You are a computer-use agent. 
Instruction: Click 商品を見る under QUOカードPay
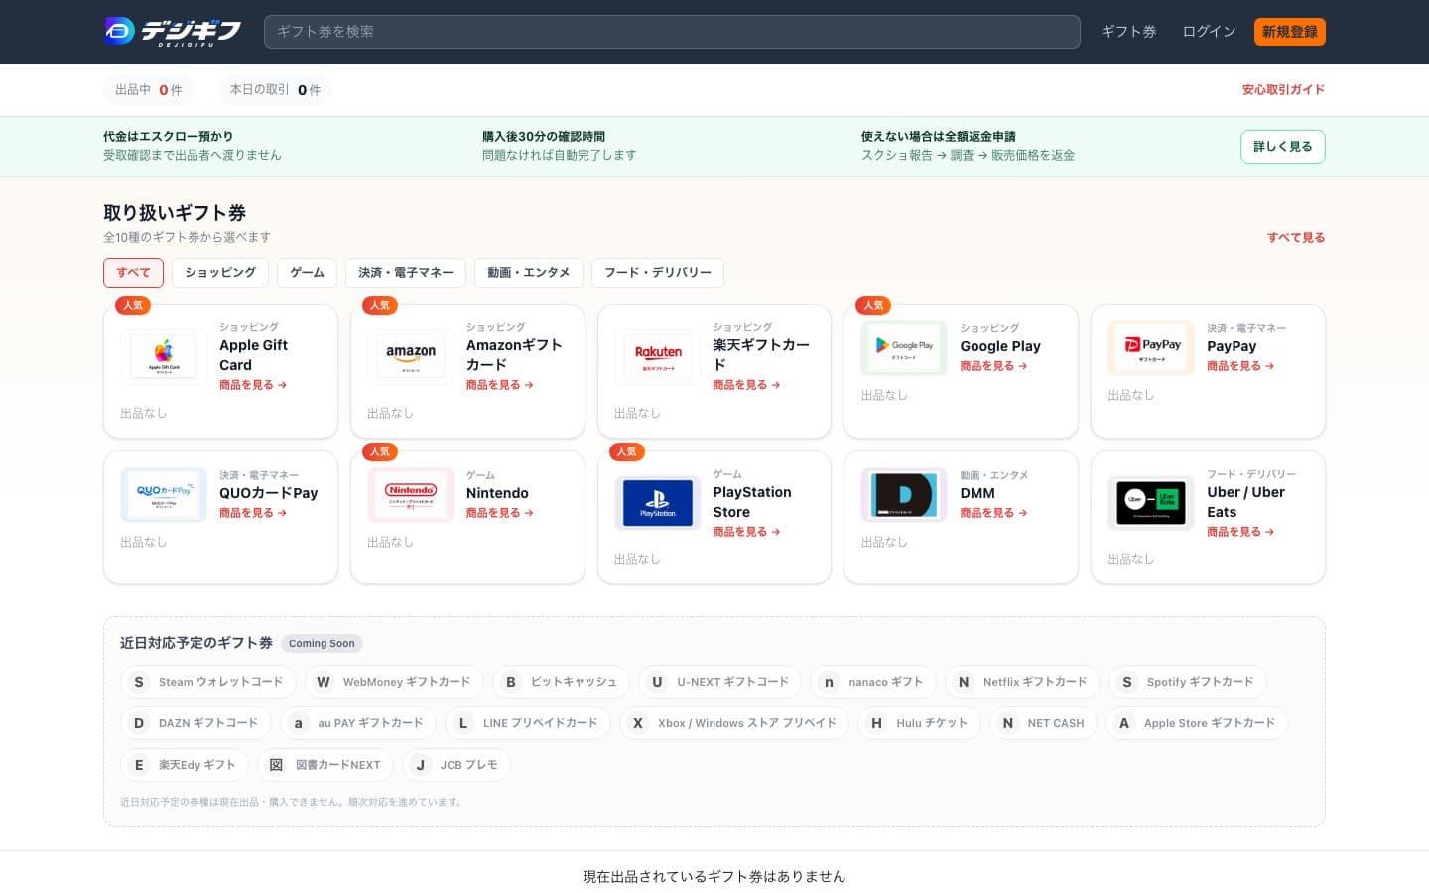[x=253, y=513]
